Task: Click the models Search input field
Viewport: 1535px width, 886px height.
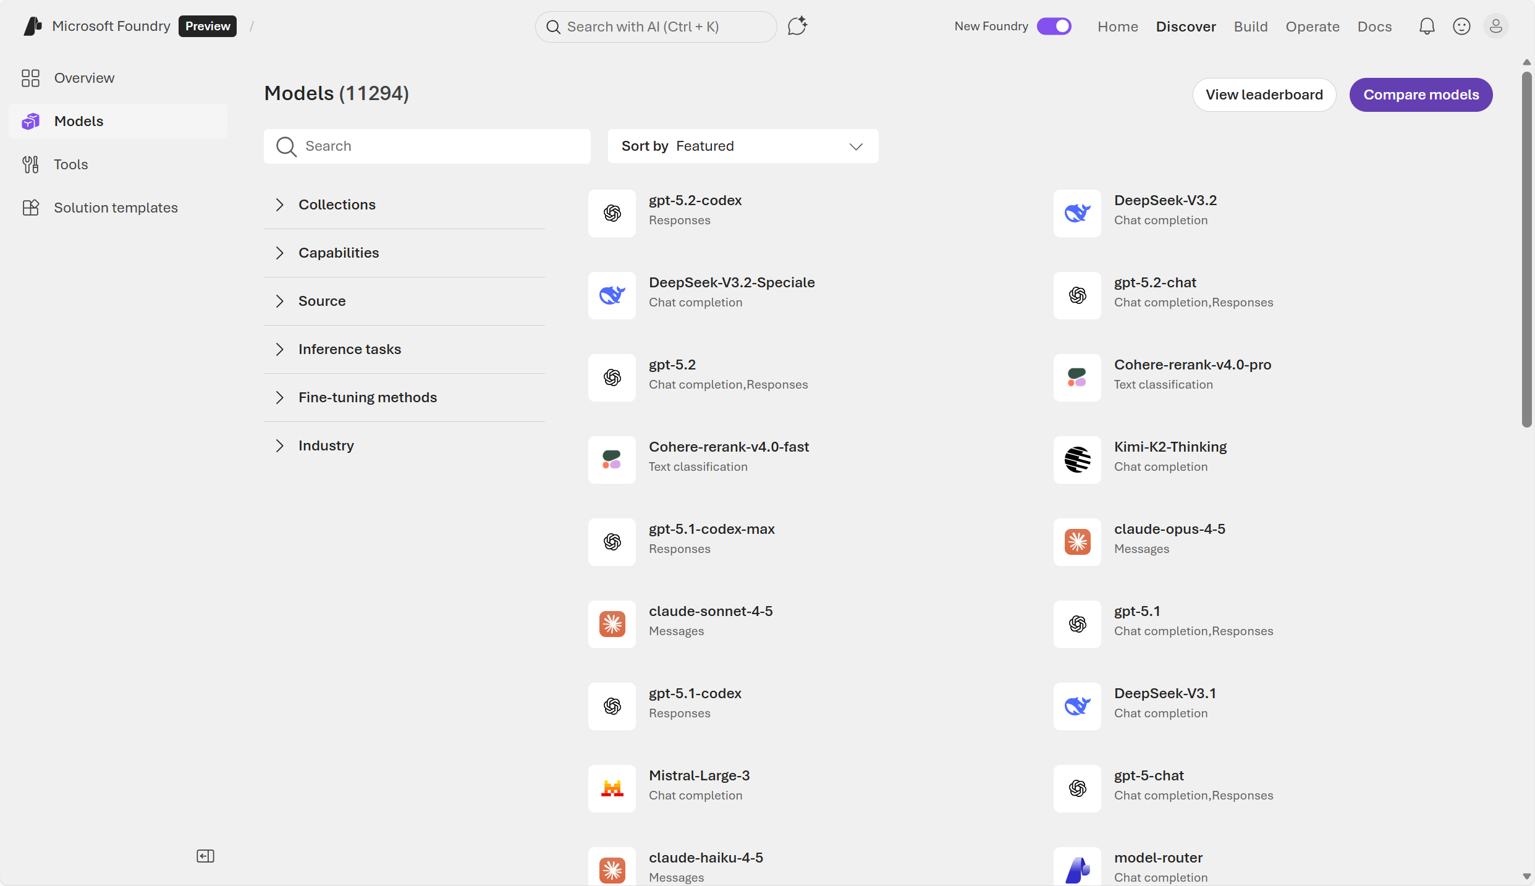Action: coord(427,146)
